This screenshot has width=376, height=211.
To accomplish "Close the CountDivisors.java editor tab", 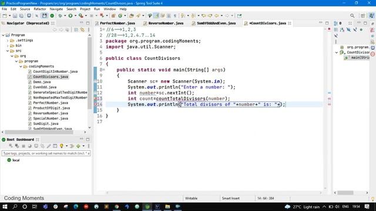I will [x=290, y=23].
